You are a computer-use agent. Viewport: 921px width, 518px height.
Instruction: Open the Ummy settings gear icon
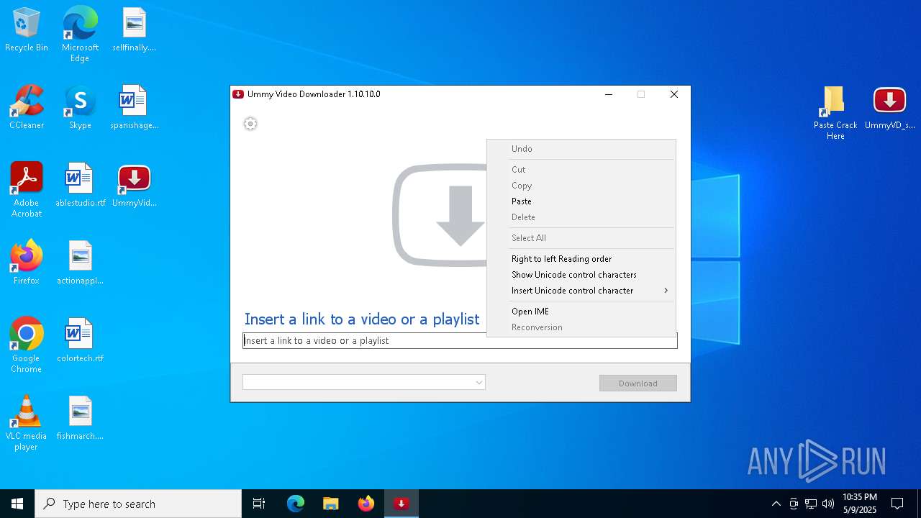pyautogui.click(x=250, y=124)
